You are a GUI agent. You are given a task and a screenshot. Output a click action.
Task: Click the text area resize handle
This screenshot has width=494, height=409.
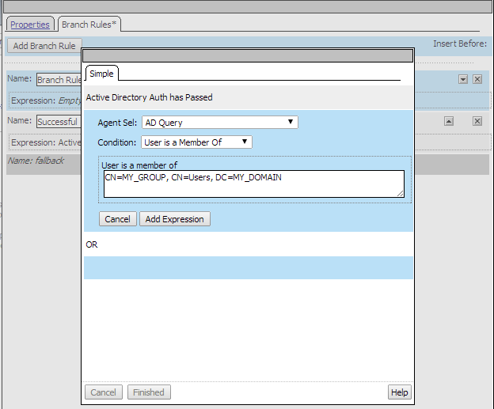pyautogui.click(x=401, y=193)
